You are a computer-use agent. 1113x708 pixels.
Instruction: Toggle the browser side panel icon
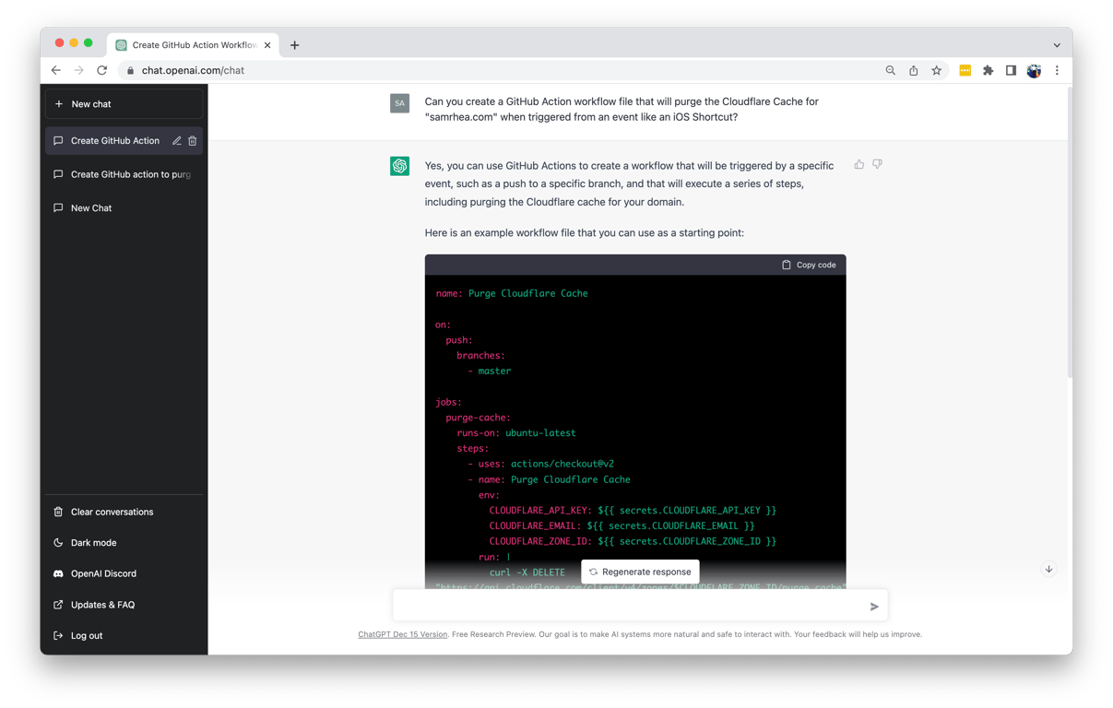coord(1011,70)
